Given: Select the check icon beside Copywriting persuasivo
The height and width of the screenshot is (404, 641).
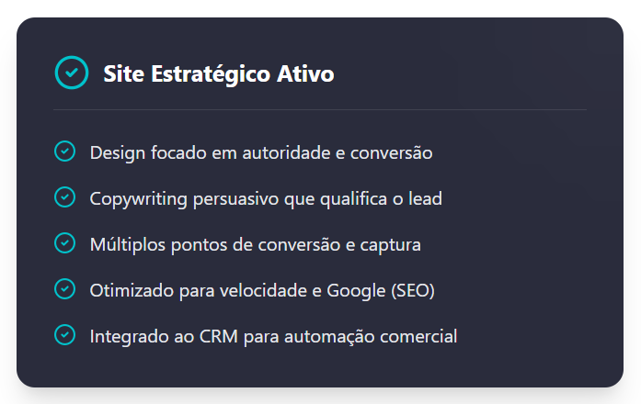Looking at the screenshot, I should pos(64,197).
